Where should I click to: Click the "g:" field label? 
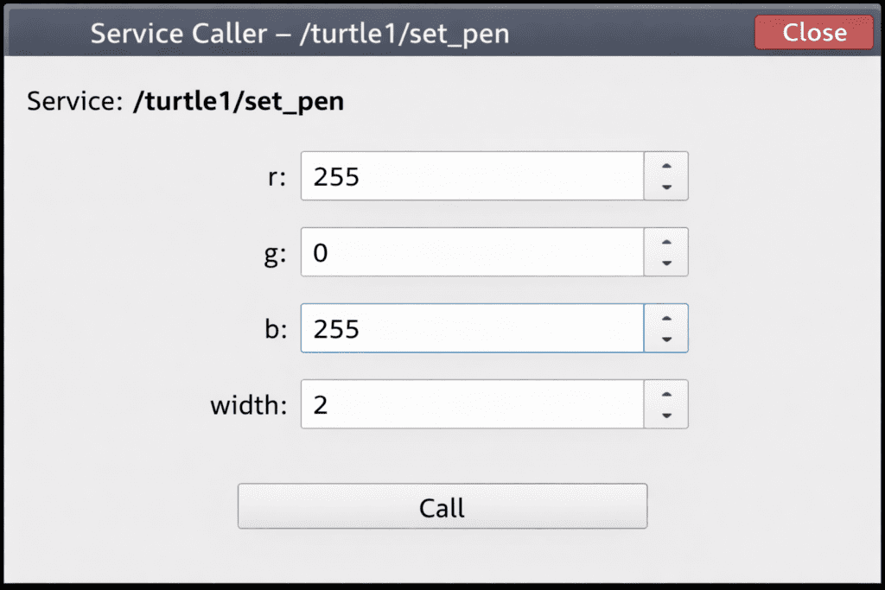(x=276, y=253)
